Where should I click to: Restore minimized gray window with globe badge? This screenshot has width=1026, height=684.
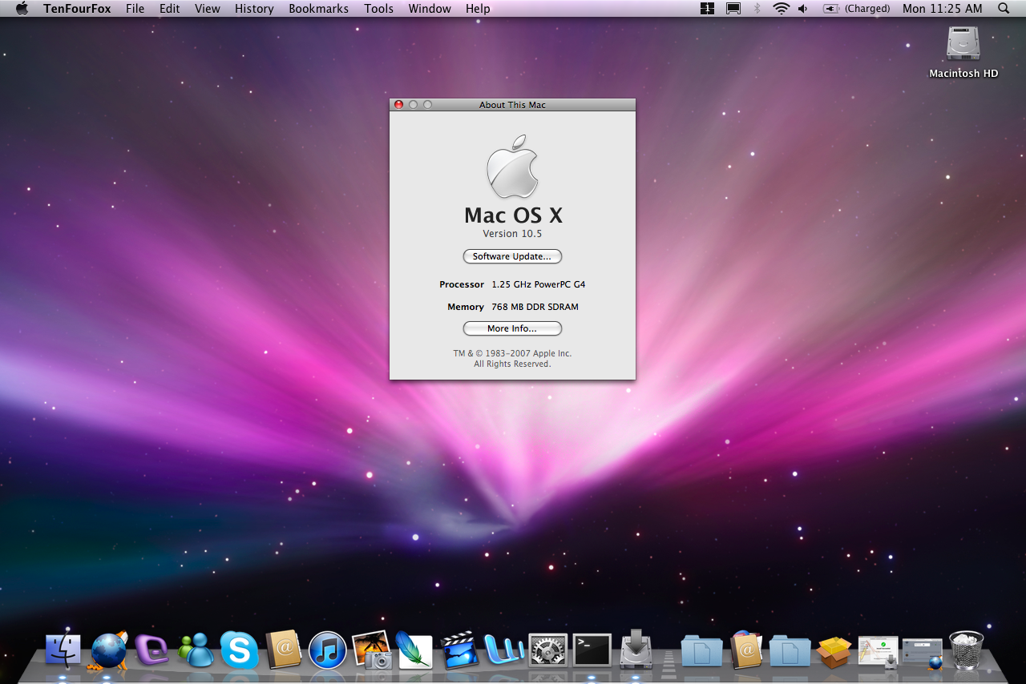coord(922,653)
